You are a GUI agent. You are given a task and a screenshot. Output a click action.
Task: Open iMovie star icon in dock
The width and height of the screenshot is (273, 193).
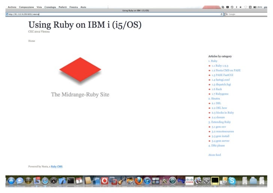click(x=164, y=181)
